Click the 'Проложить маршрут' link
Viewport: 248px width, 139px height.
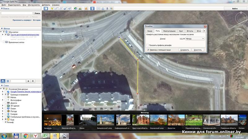[x=22, y=20]
